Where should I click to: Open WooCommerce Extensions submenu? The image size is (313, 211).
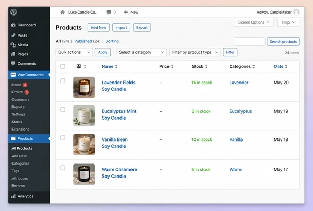[20, 129]
